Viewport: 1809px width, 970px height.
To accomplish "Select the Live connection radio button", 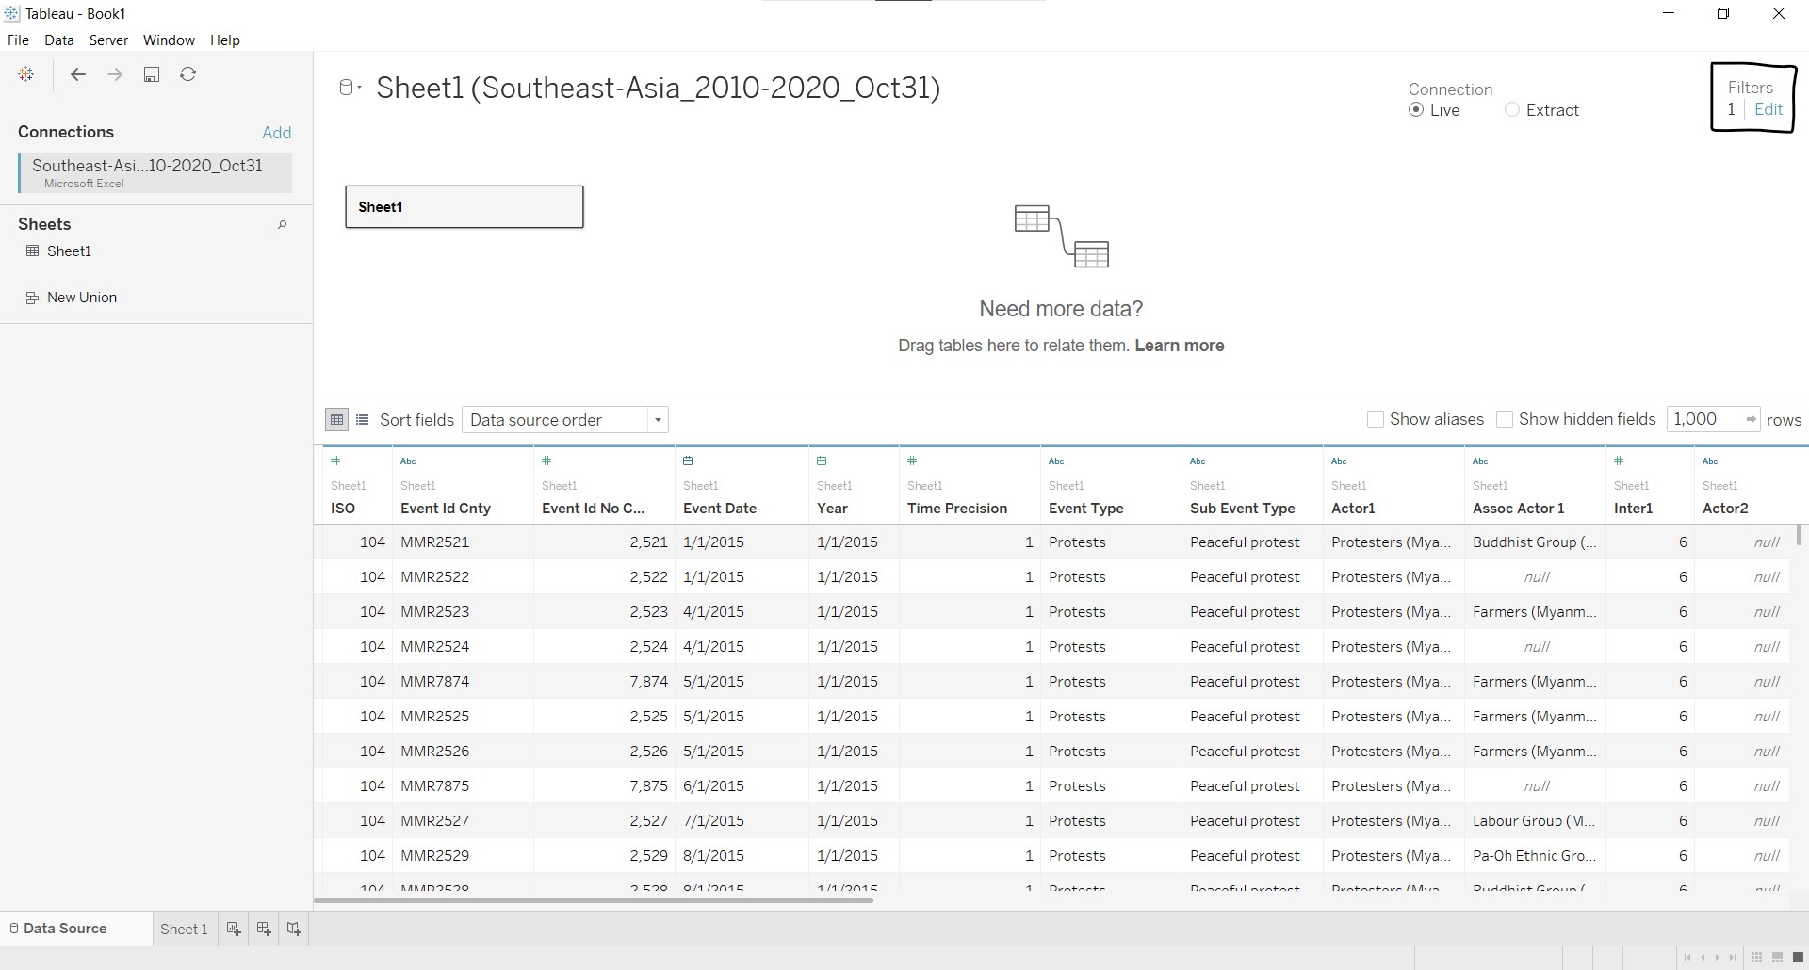I will 1416,110.
